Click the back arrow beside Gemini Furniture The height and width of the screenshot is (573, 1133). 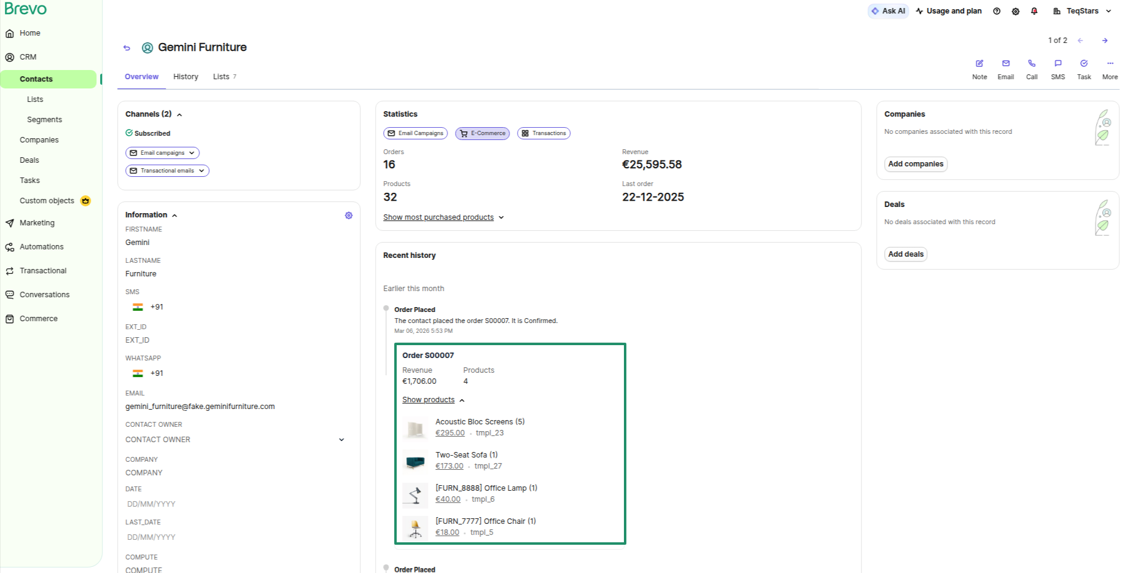(x=127, y=48)
